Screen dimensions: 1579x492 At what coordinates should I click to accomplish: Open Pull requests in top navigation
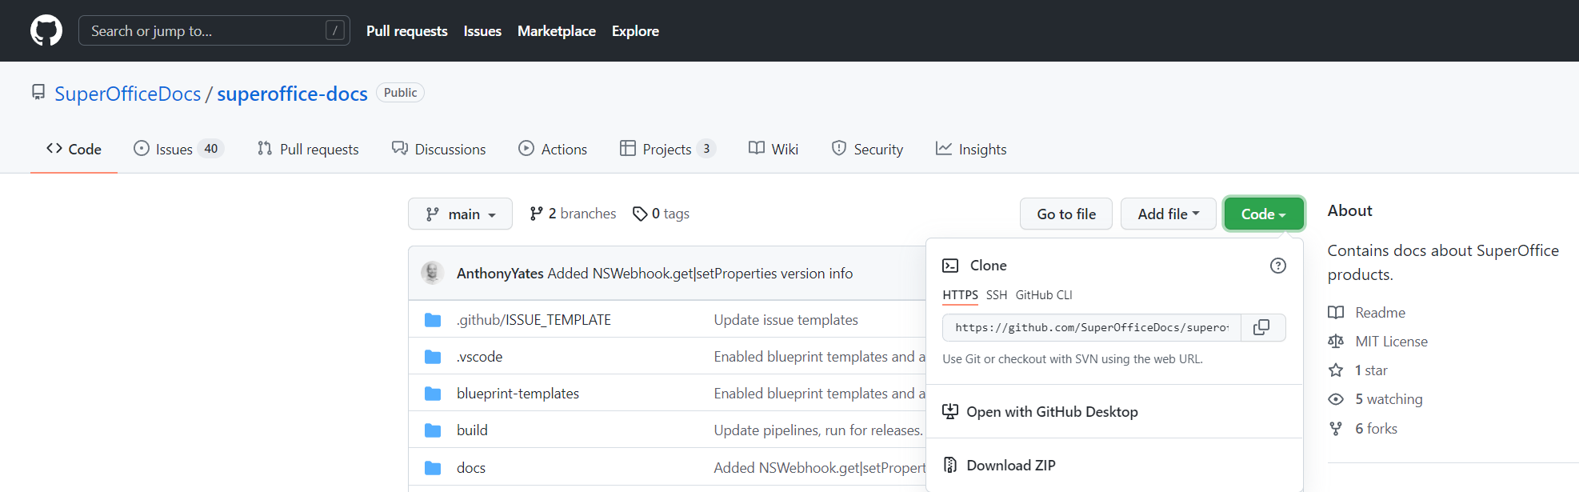click(407, 30)
